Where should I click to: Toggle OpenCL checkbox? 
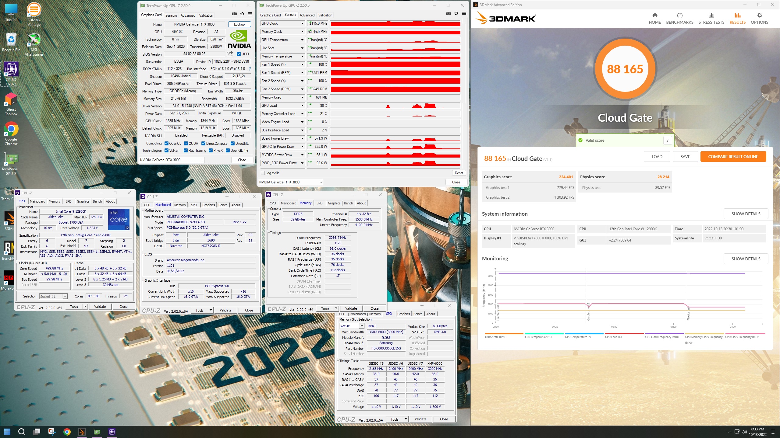[166, 144]
